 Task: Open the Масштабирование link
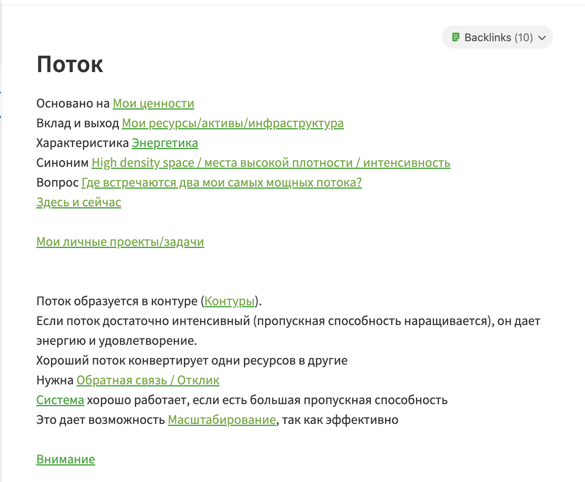pos(222,420)
